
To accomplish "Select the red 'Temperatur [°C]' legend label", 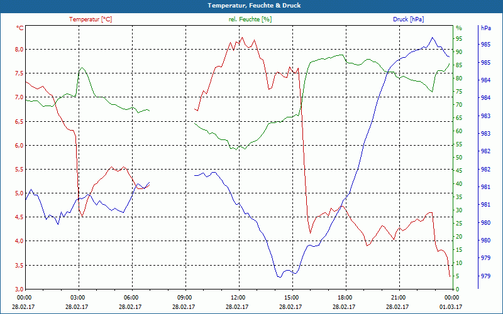I will pos(91,19).
